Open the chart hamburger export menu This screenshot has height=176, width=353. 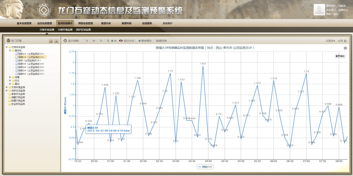click(x=345, y=48)
